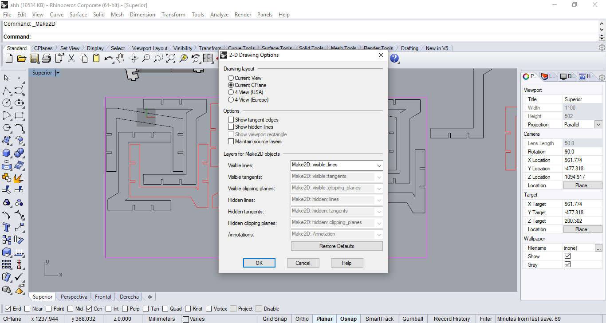Select the Circle tool in left sidebar
This screenshot has width=606, height=323.
click(7, 103)
